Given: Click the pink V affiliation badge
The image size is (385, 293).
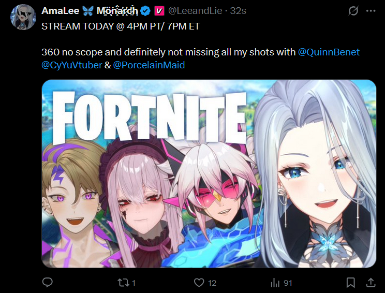Looking at the screenshot, I should click(x=159, y=11).
